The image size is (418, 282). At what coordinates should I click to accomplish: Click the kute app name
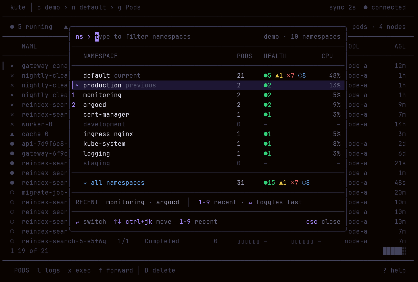click(18, 7)
